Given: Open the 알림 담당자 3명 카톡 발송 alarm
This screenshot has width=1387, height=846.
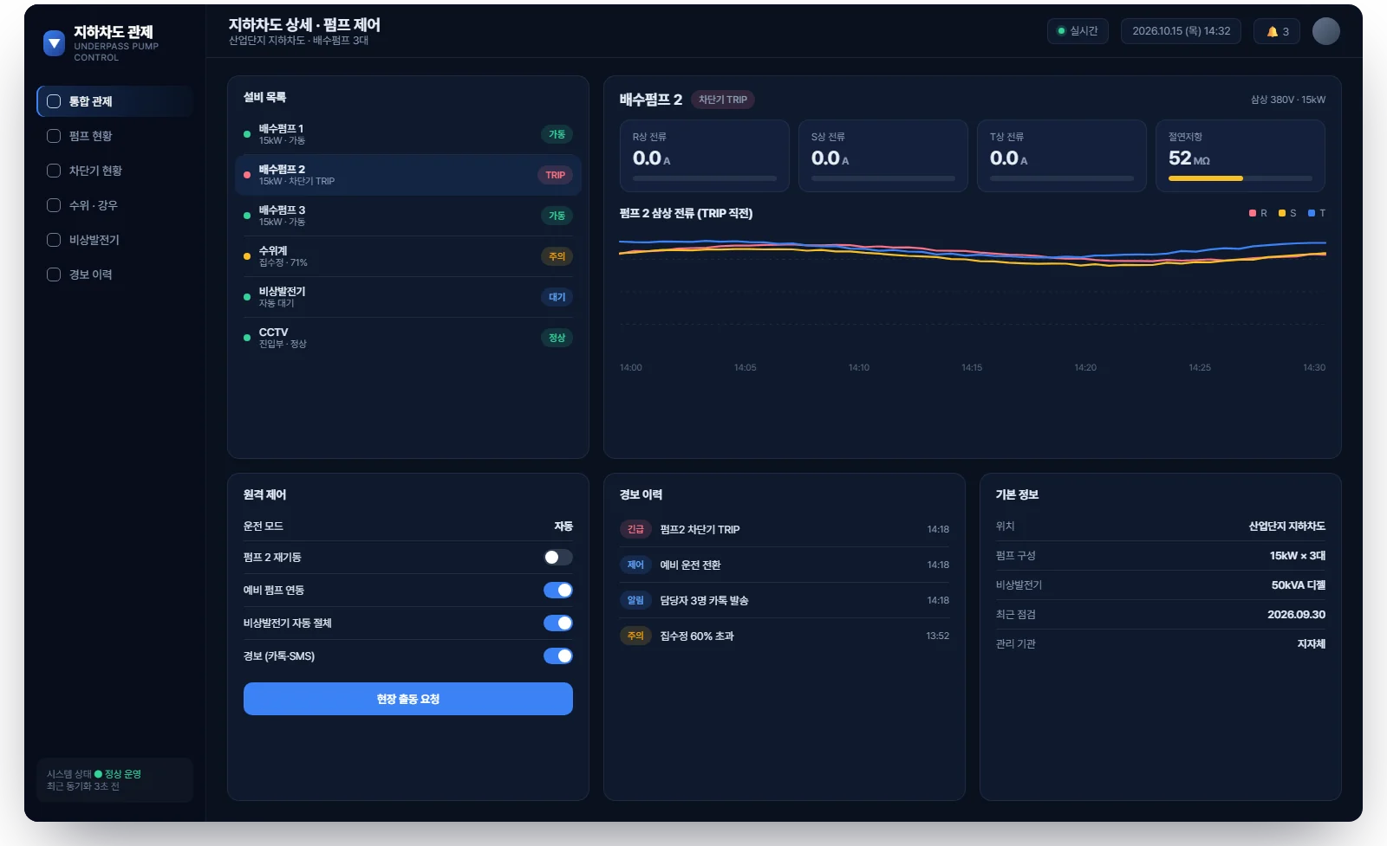Looking at the screenshot, I should click(x=785, y=600).
